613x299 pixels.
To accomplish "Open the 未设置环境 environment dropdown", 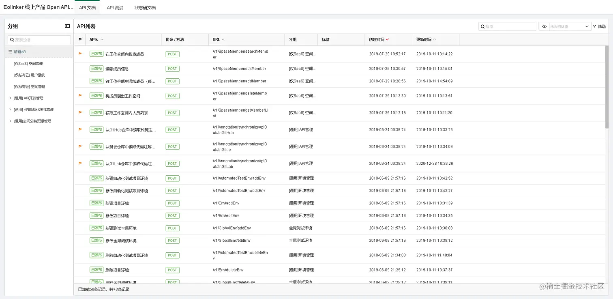I will coord(570,26).
